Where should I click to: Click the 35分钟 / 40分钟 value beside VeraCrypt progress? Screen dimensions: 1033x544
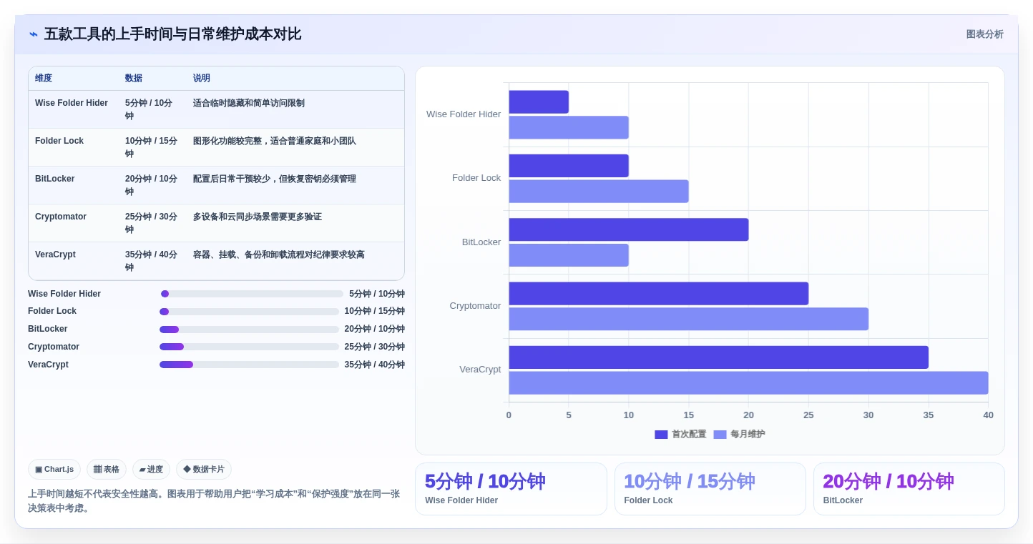point(375,365)
